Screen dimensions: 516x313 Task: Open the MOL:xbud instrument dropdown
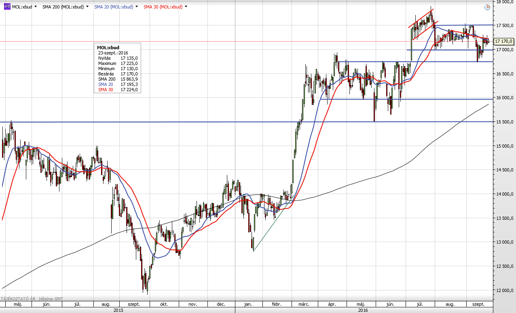(x=36, y=7)
